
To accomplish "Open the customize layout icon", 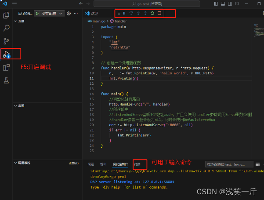I will [x=237, y=4].
